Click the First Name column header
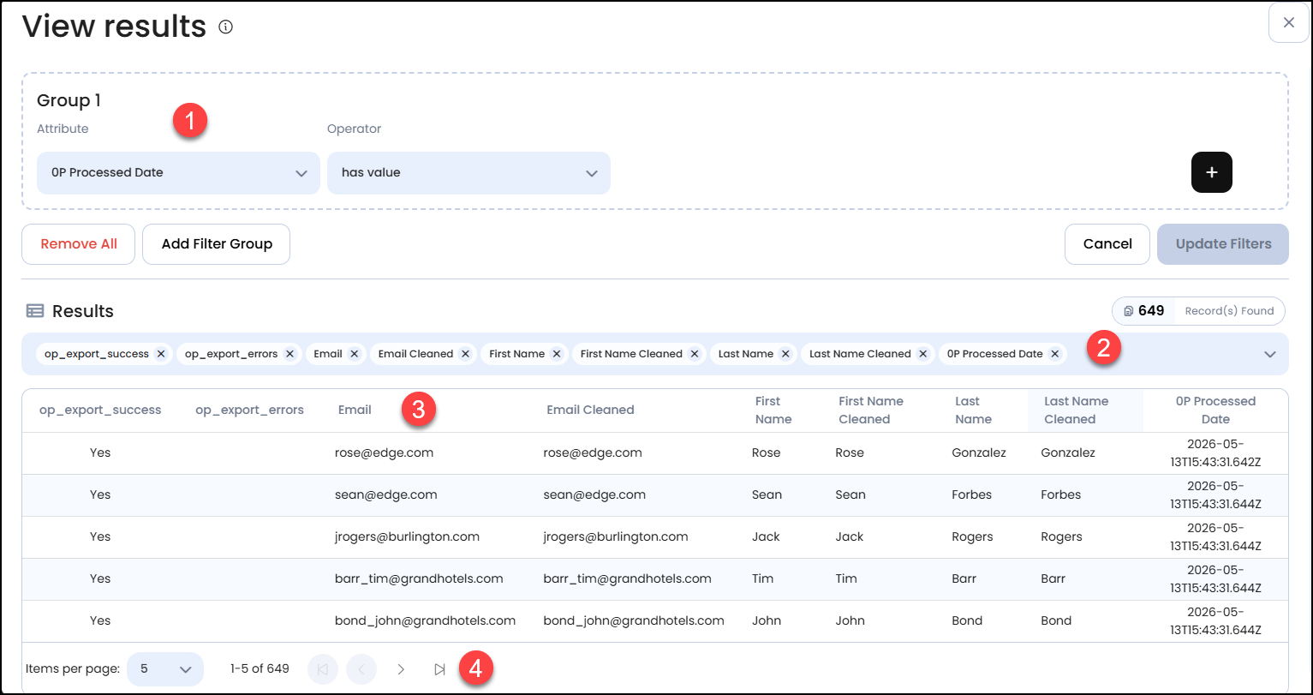 773,410
